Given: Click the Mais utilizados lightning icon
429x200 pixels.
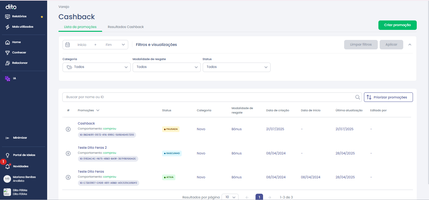Looking at the screenshot, I should point(8,27).
